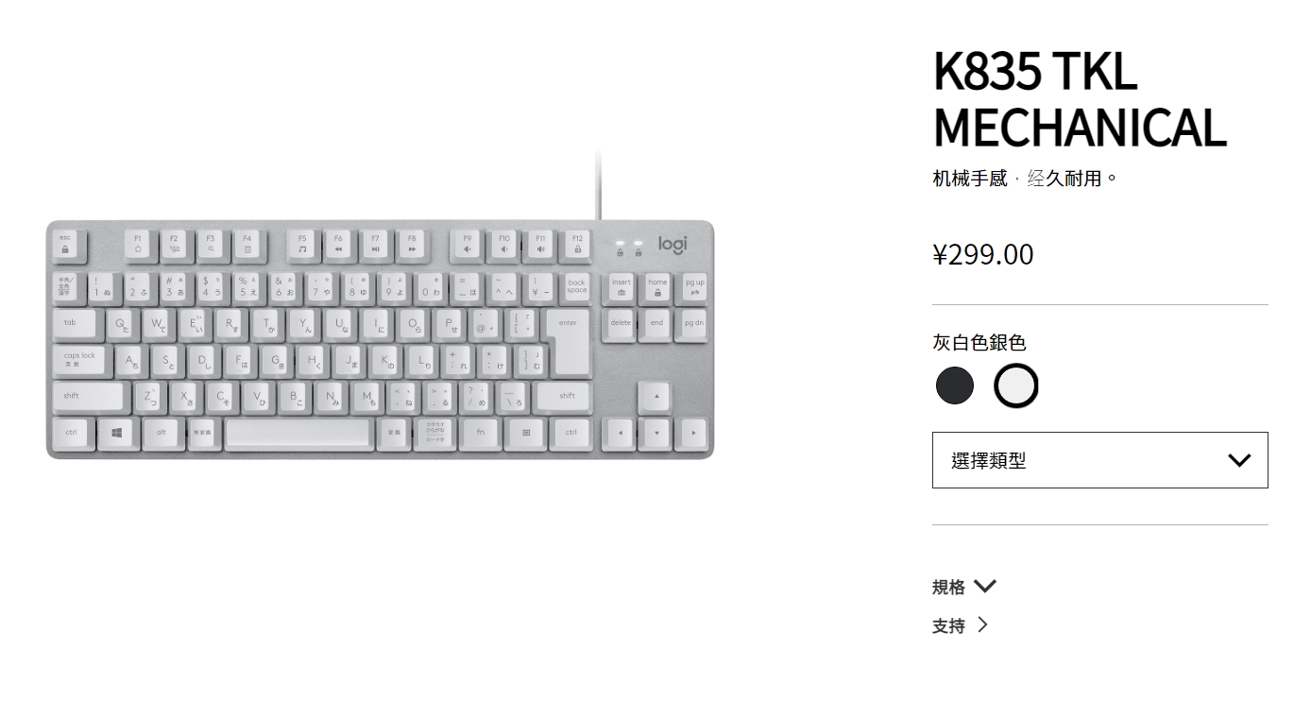The height and width of the screenshot is (719, 1311).
Task: Click the chevron beside 規格
Action: 984,586
